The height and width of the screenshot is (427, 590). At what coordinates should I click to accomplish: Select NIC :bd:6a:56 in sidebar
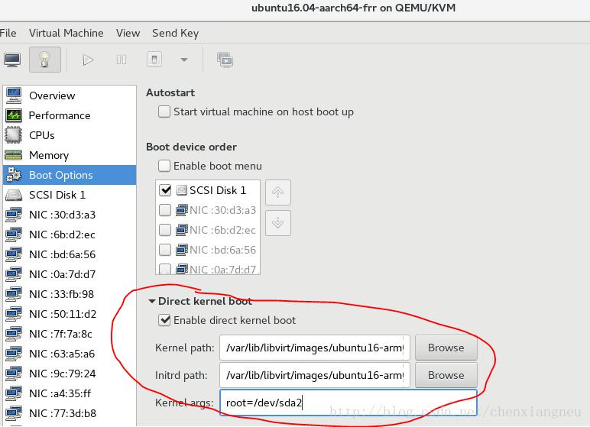[70, 254]
